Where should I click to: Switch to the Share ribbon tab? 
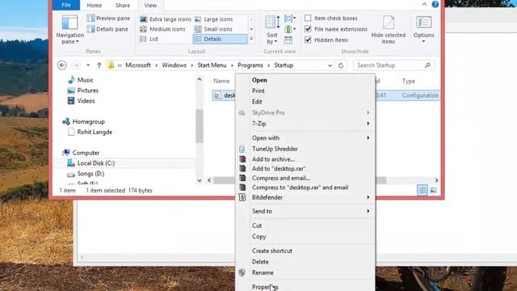pyautogui.click(x=123, y=6)
